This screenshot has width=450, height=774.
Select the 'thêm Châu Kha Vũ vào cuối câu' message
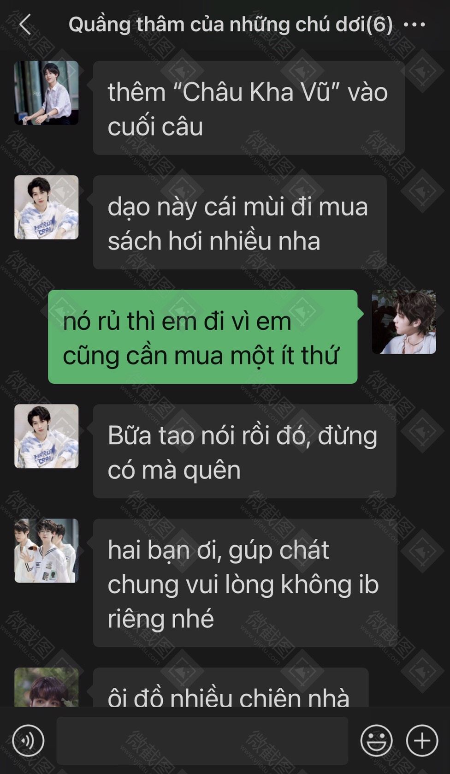(249, 108)
